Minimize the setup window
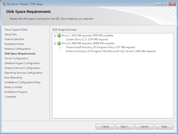178x134 pixels. [x=158, y=4]
